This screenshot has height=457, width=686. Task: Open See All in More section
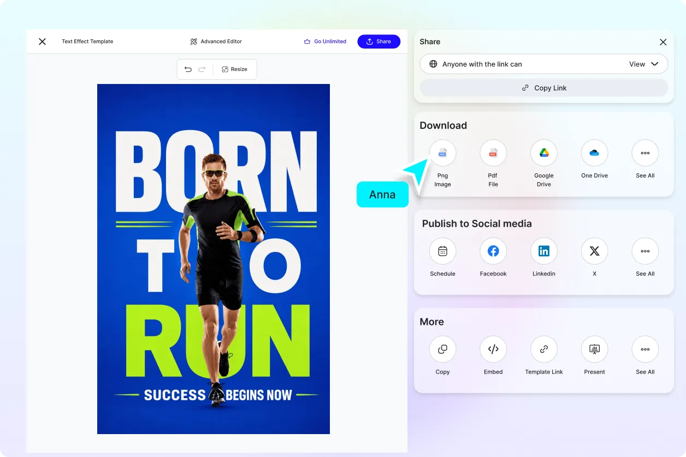pos(645,350)
